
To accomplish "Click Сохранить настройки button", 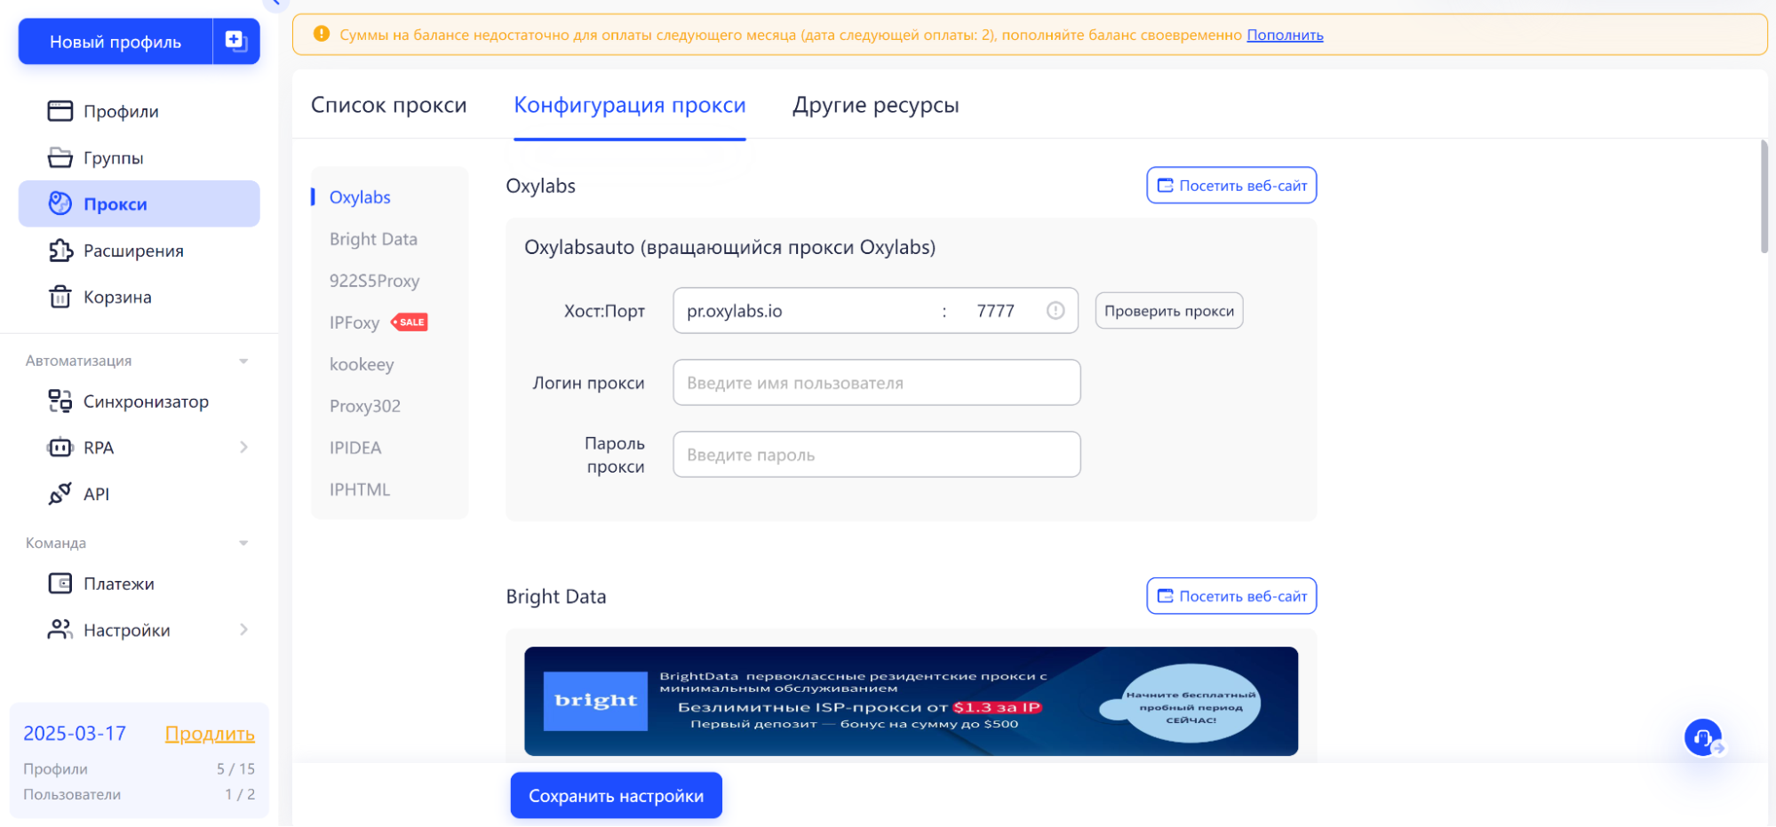I will pyautogui.click(x=616, y=796).
